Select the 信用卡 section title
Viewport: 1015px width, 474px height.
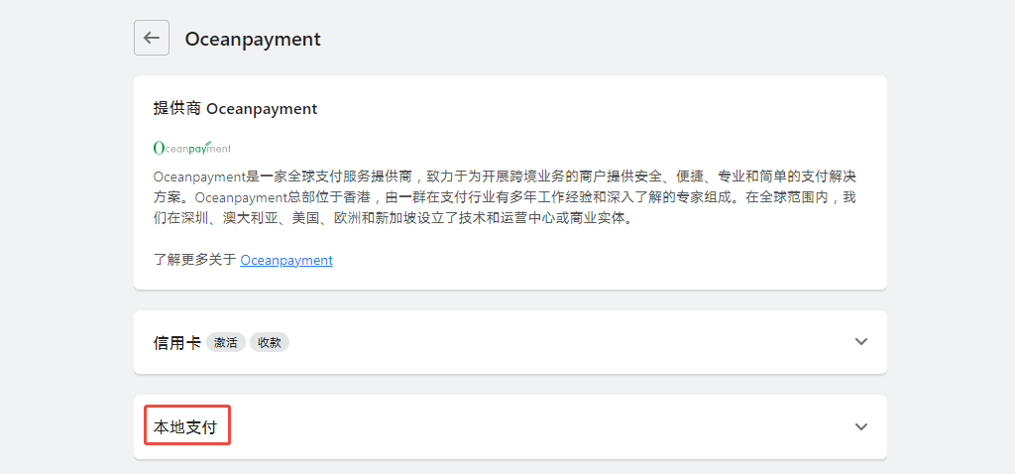coord(176,342)
